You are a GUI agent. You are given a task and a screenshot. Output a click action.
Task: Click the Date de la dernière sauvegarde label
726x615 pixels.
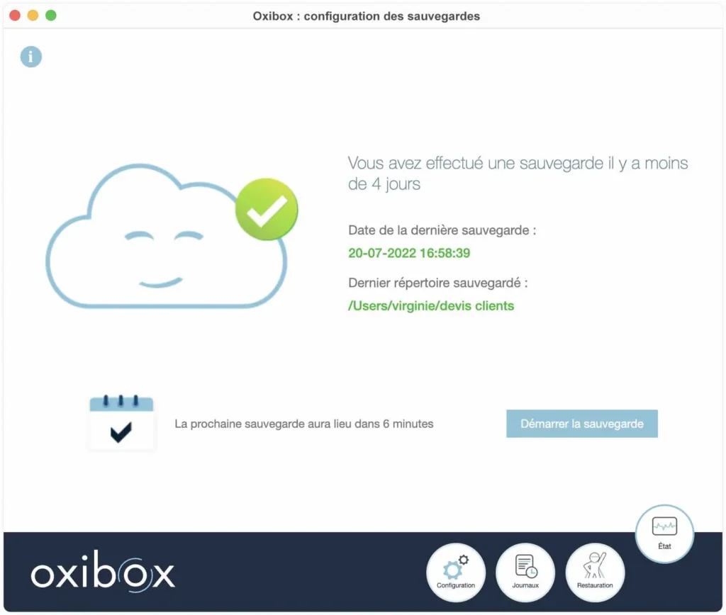pos(442,230)
